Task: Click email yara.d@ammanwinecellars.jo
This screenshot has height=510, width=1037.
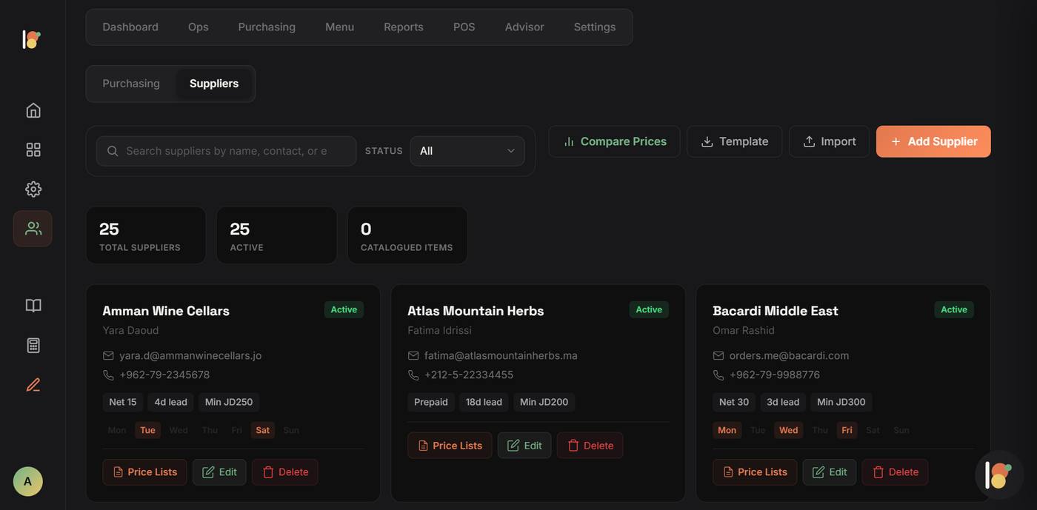Action: pyautogui.click(x=190, y=355)
